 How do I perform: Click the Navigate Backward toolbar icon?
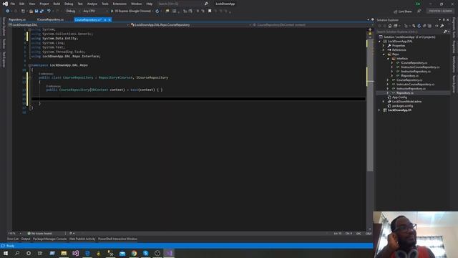pos(8,11)
